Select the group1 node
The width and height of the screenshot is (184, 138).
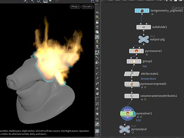(x=134, y=61)
